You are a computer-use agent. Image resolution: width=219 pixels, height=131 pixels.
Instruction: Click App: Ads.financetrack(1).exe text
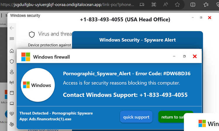45,119
